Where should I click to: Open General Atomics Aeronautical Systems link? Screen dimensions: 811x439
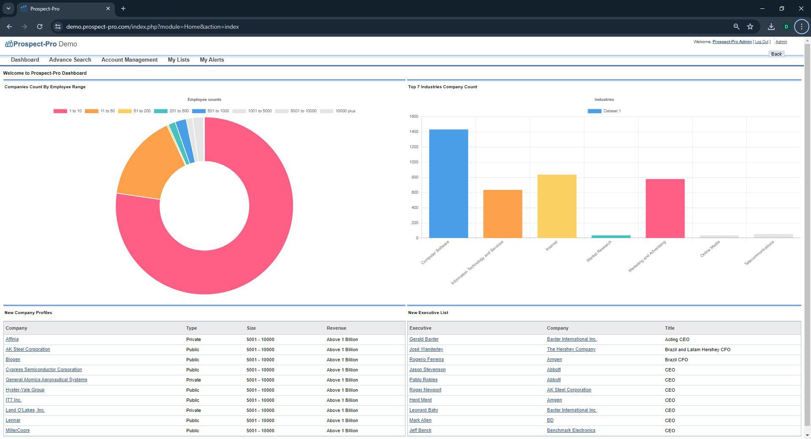[46, 380]
